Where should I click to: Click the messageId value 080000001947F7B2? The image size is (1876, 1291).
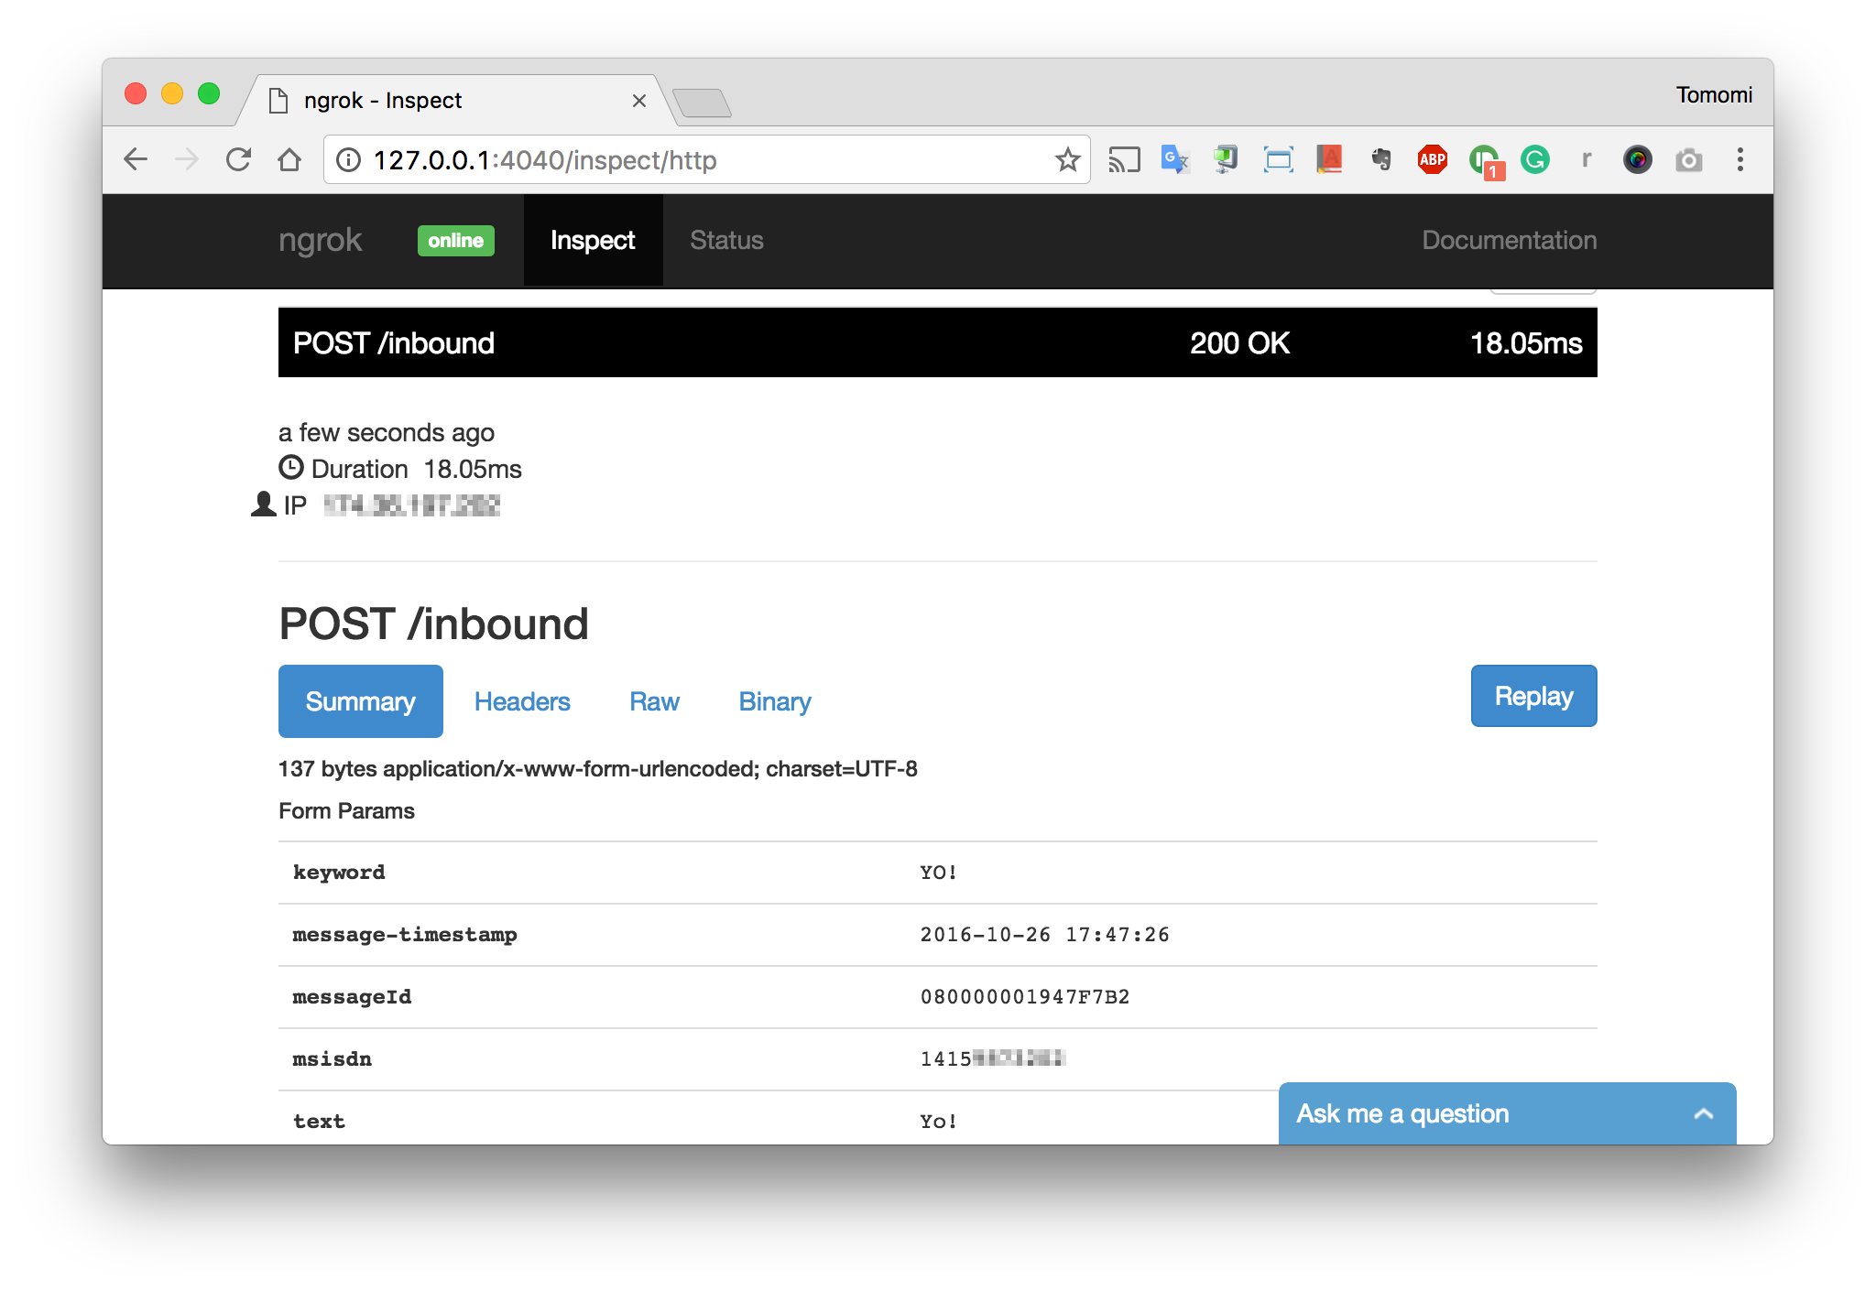coord(1024,997)
